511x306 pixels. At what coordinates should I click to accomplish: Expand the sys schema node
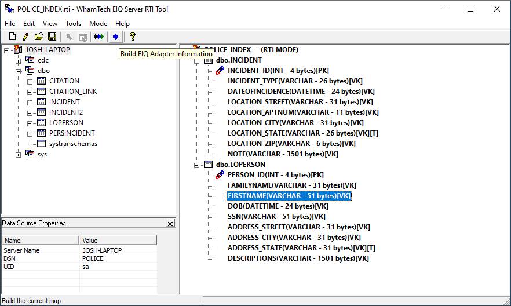[x=19, y=155]
